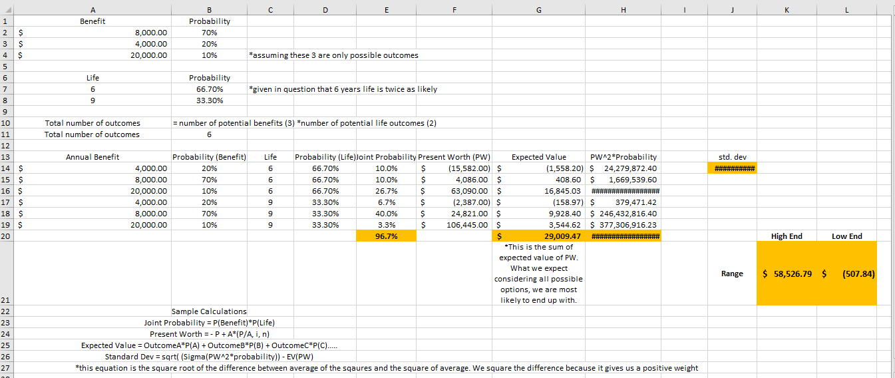Click the 'Probability (Benefit)' header
The width and height of the screenshot is (895, 378).
click(210, 157)
